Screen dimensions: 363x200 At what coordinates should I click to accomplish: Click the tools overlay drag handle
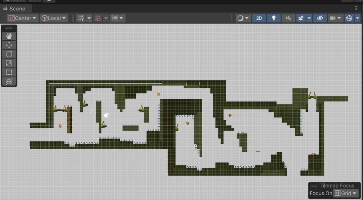pos(9,28)
